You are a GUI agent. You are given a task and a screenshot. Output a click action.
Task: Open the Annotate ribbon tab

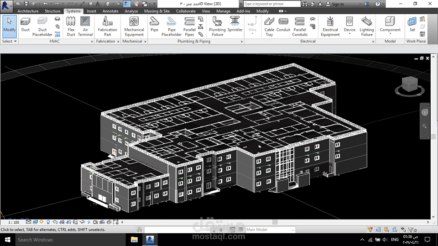(x=110, y=11)
